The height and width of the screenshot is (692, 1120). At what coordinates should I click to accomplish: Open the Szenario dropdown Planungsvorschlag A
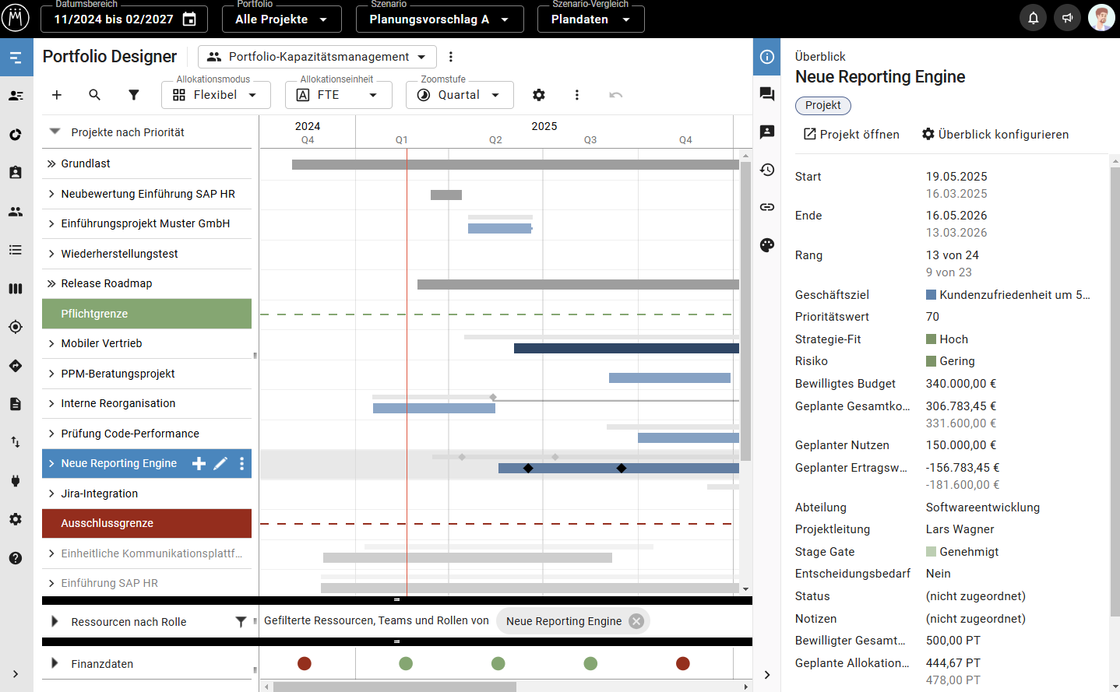[440, 19]
